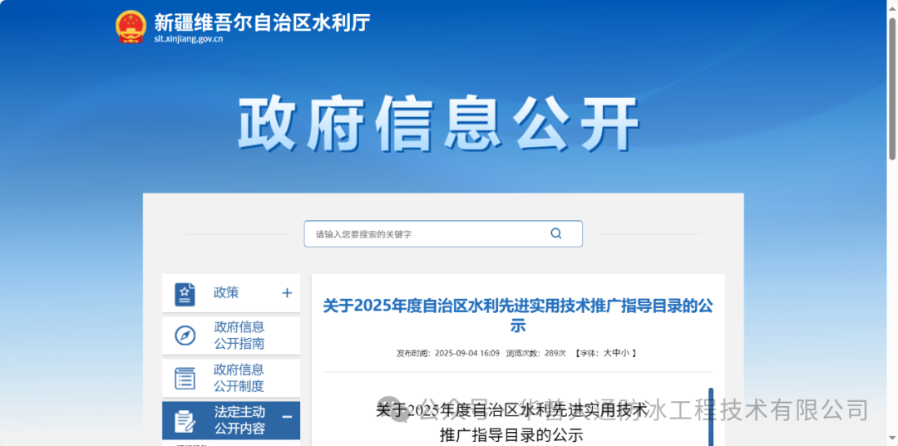Viewport: 898px width, 446px height.
Task: Click the notepad icon for 法定主动公开内容
Action: click(x=185, y=421)
